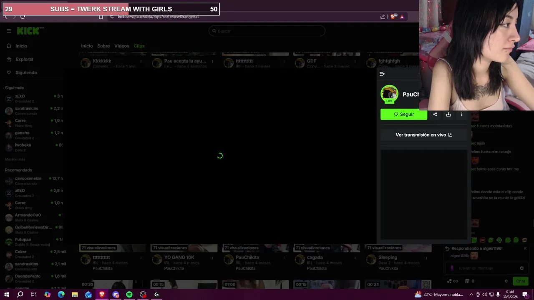Open recommended channel davooxeneize
The width and height of the screenshot is (534, 300).
33,180
